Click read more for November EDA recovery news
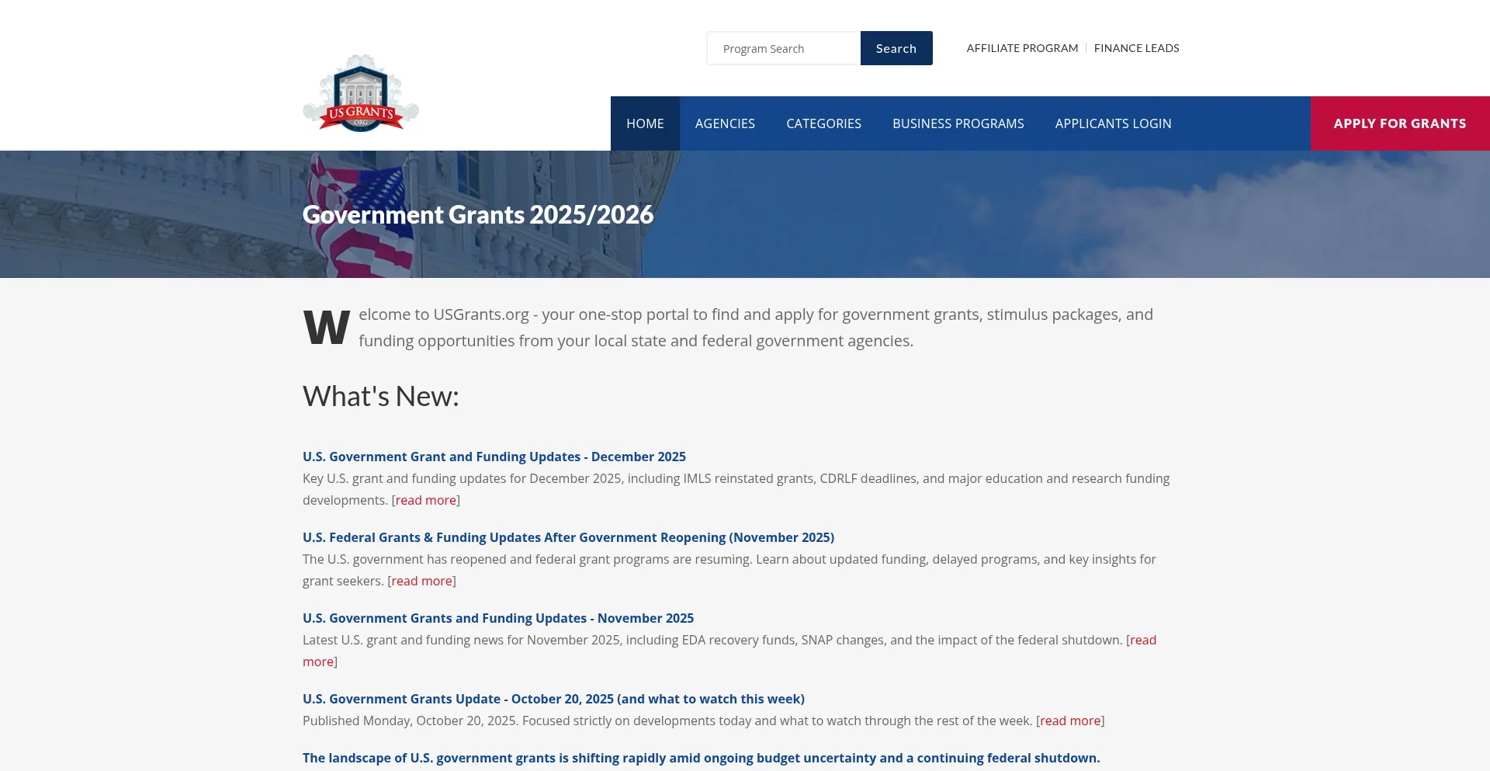The image size is (1490, 771). click(1142, 640)
